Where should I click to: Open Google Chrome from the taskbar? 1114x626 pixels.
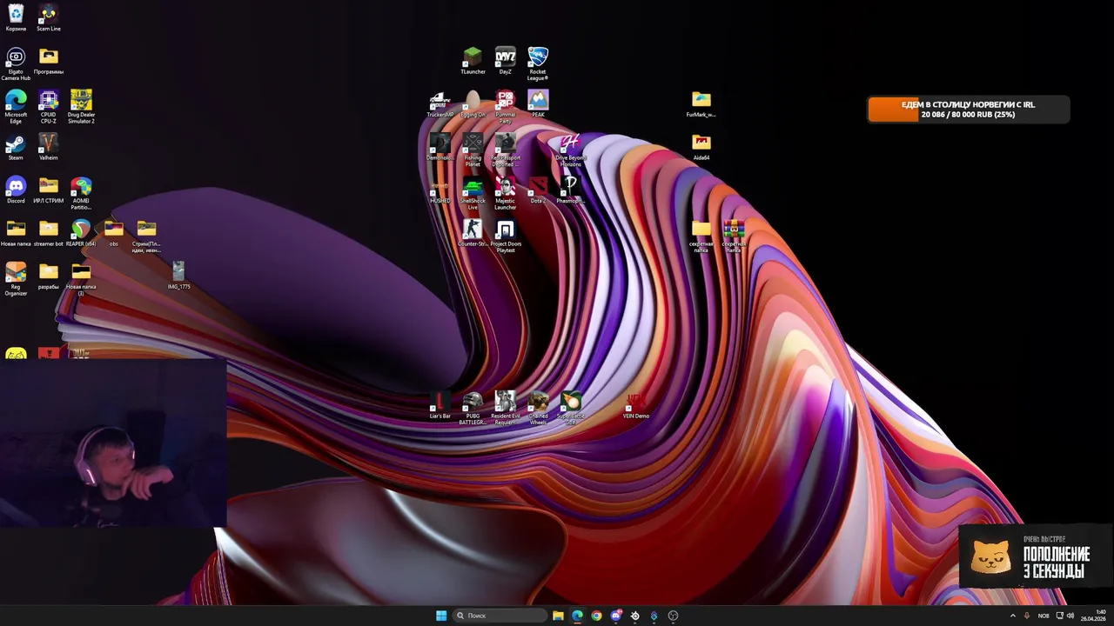[596, 616]
